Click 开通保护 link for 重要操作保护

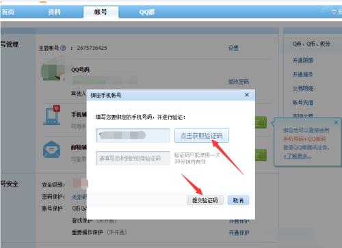click(239, 232)
